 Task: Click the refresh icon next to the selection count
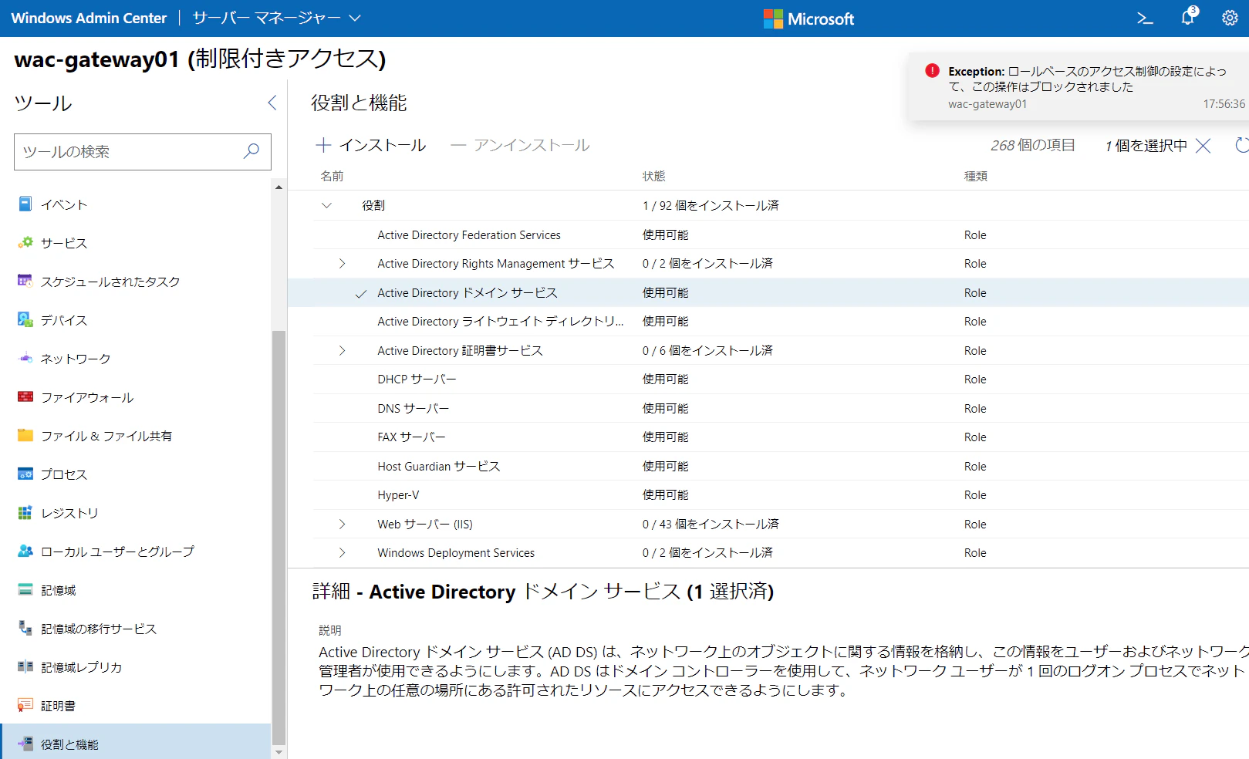[x=1241, y=145]
